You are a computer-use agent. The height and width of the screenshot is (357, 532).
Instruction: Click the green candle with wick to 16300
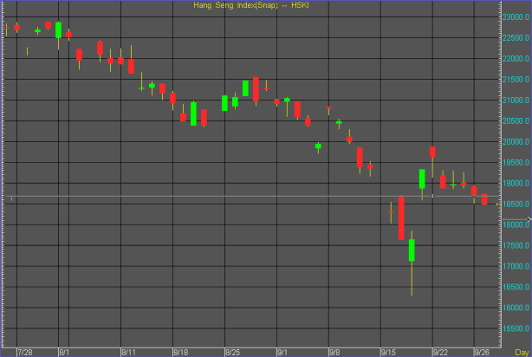(x=412, y=250)
